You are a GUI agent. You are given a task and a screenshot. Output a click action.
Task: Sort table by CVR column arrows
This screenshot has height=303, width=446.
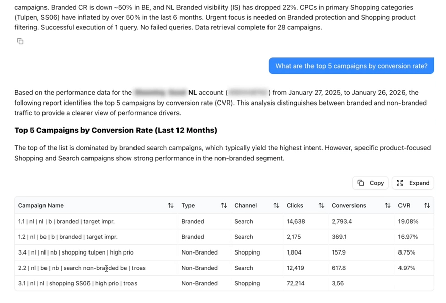point(427,206)
